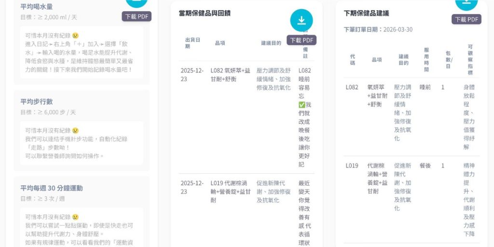Click the 包數/日 column header

point(449,59)
